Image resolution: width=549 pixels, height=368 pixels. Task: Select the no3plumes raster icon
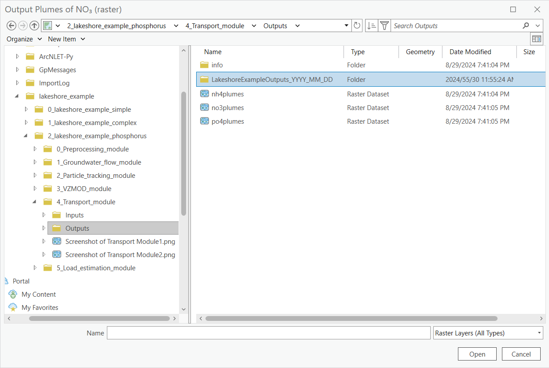pos(204,107)
